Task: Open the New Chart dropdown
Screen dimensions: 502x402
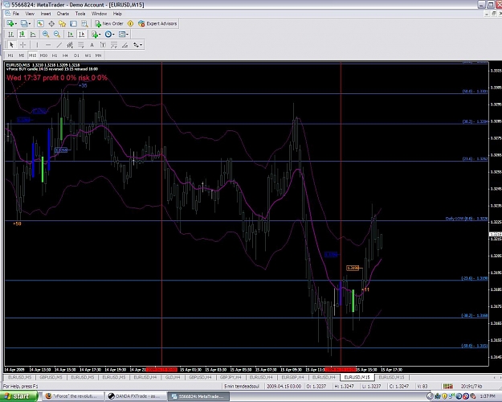Action: 11,23
